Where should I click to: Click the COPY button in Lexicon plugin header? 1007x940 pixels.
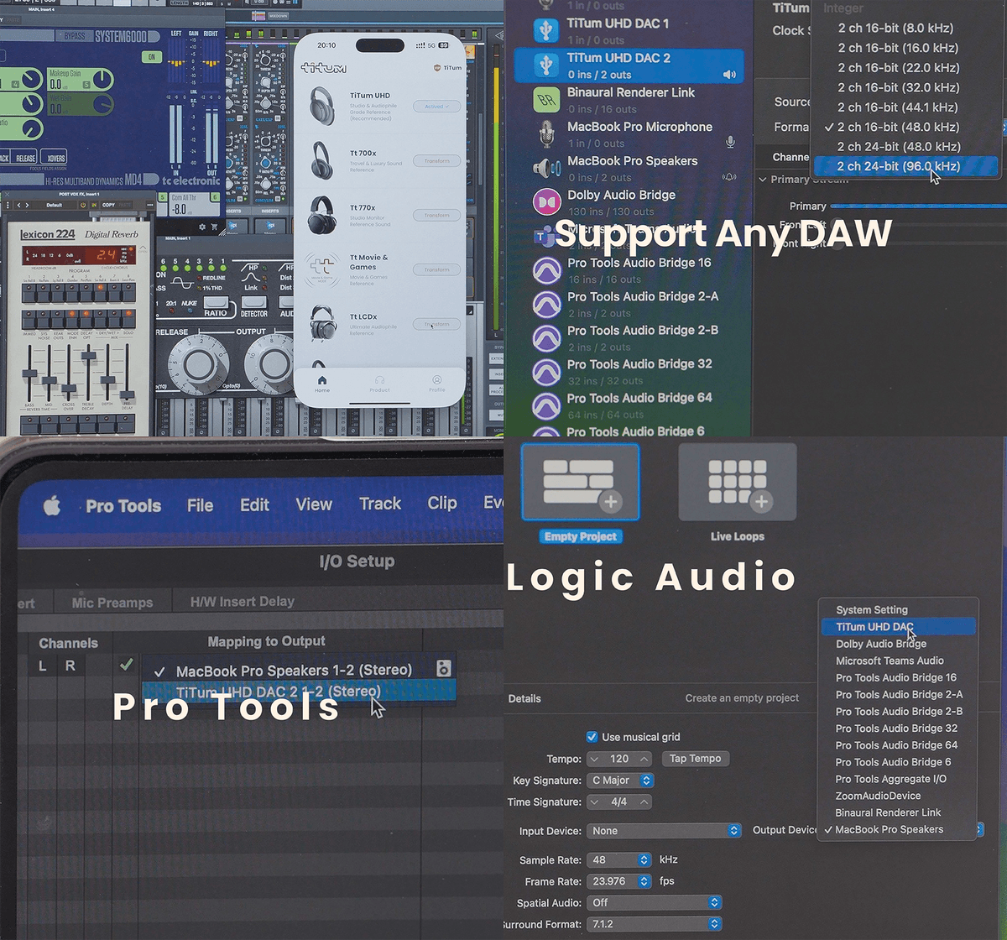[109, 205]
